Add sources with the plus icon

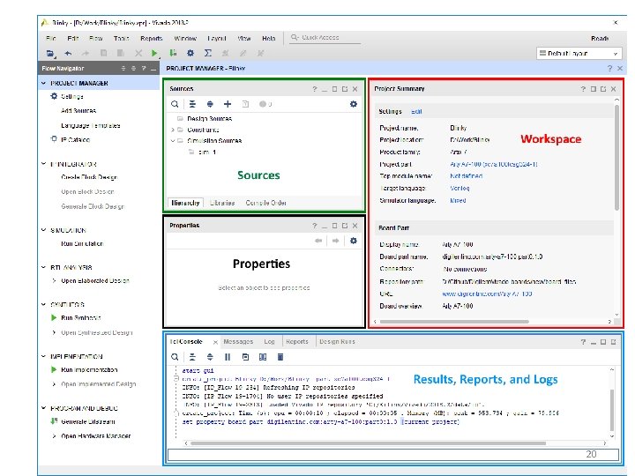point(228,104)
